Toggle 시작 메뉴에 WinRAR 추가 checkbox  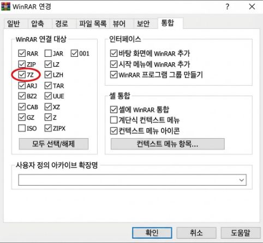pyautogui.click(x=113, y=64)
